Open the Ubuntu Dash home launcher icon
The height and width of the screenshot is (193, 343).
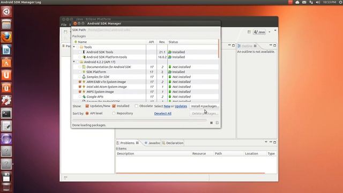coord(6,11)
